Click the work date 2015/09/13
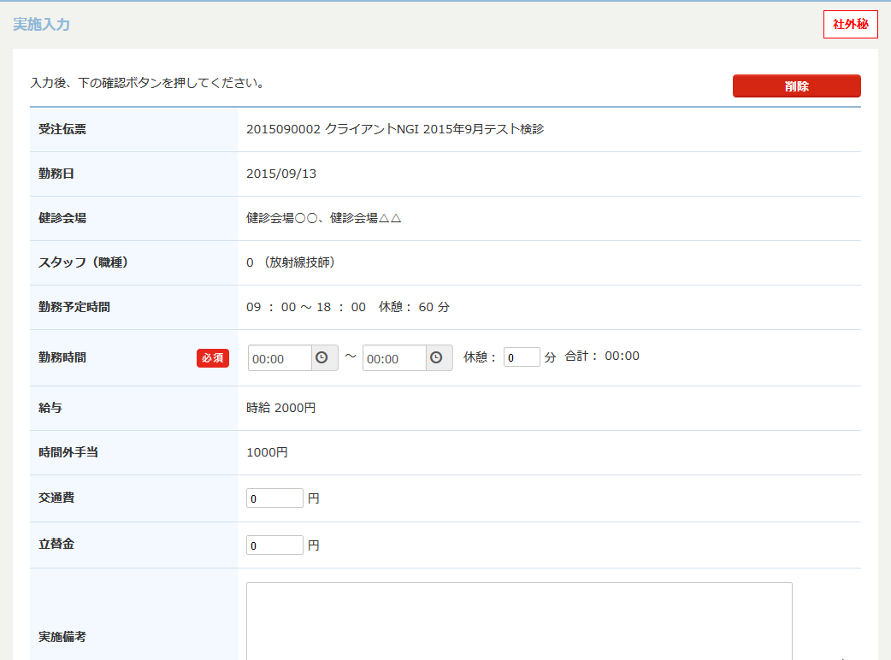The width and height of the screenshot is (891, 660). [281, 174]
